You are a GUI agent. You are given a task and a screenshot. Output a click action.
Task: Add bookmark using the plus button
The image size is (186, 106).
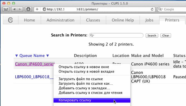tap(37, 9)
